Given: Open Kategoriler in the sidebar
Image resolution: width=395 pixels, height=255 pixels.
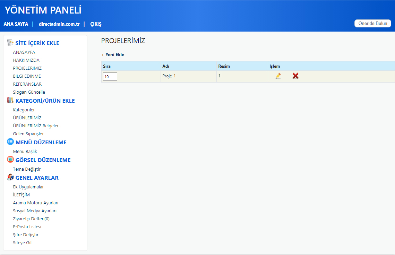Looking at the screenshot, I should [x=24, y=110].
